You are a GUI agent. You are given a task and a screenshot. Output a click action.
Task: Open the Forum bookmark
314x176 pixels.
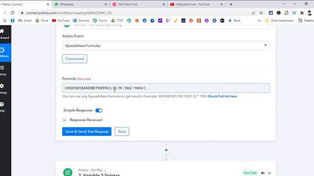click(x=100, y=21)
